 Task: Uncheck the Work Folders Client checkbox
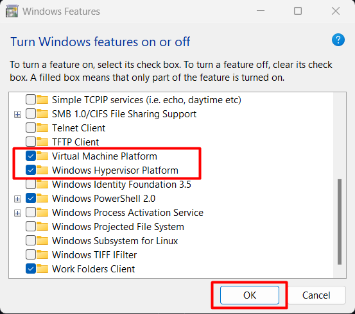coord(31,269)
